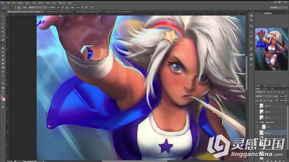289x162 pixels.
Task: Toggle Quick Mask mode
Action: [x=3, y=103]
